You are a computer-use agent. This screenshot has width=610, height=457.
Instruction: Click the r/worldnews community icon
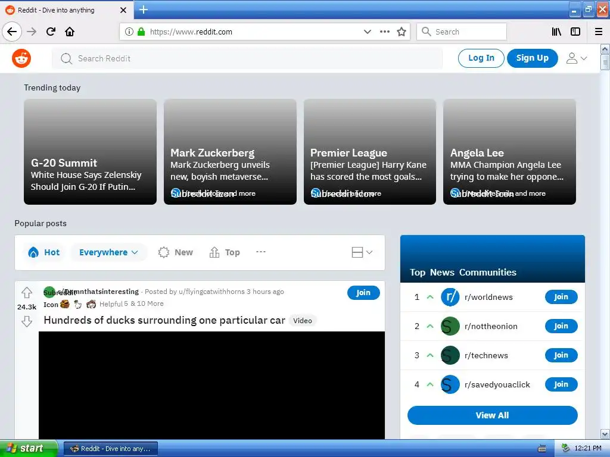coord(450,297)
